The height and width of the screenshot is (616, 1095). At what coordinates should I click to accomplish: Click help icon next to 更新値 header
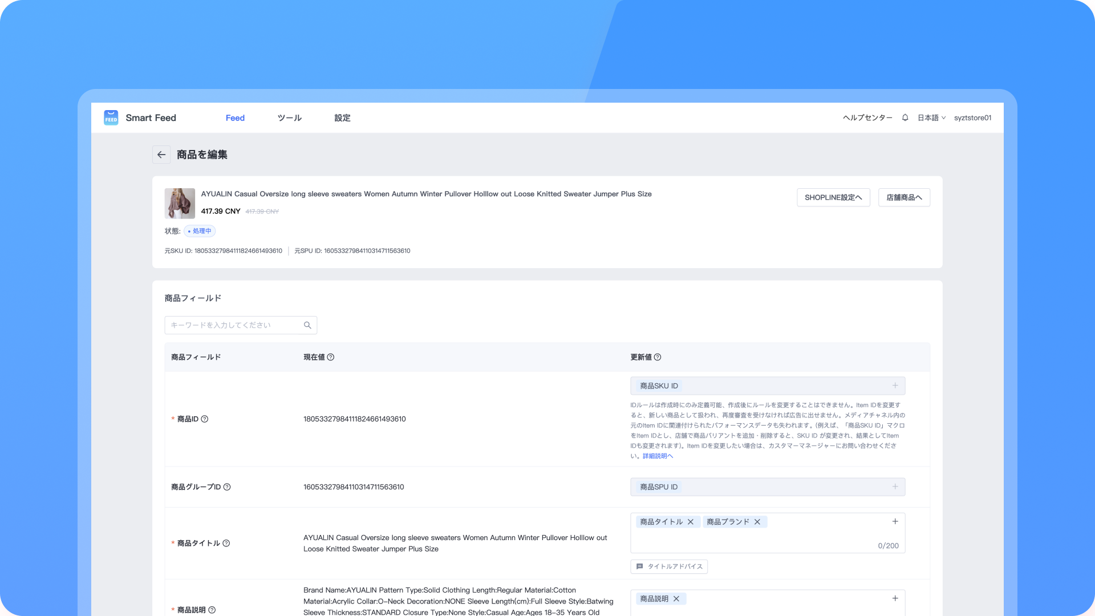(x=658, y=357)
